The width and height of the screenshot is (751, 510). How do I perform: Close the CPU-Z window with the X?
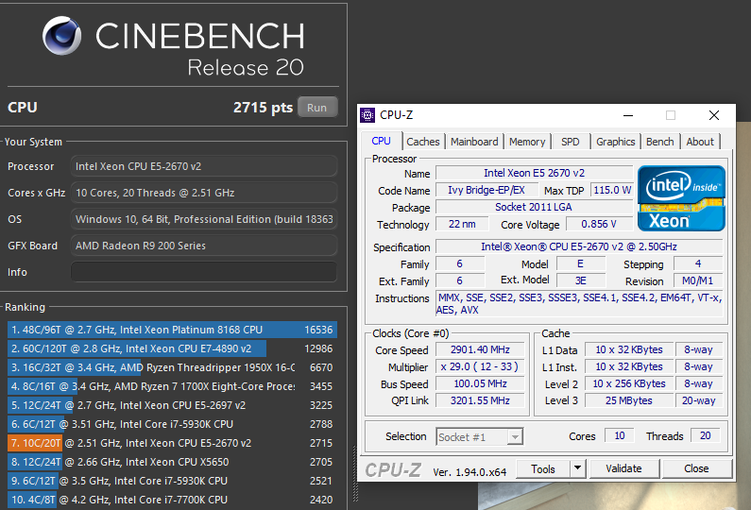[x=713, y=115]
